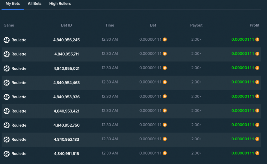Screen dimensions: 267x164
Task: Open the High Rollers tab
Action: (60, 4)
